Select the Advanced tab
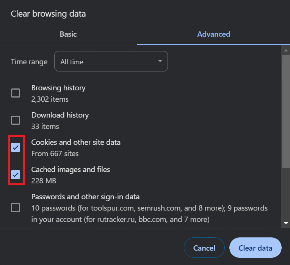This screenshot has height=265, width=290. (x=213, y=34)
